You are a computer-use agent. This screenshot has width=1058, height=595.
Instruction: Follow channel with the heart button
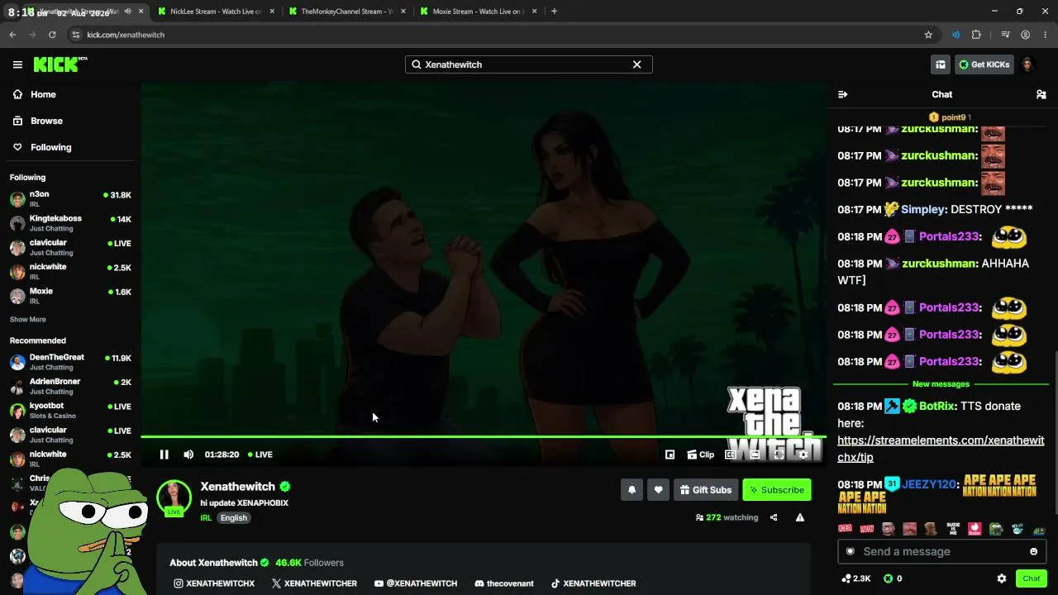point(658,490)
